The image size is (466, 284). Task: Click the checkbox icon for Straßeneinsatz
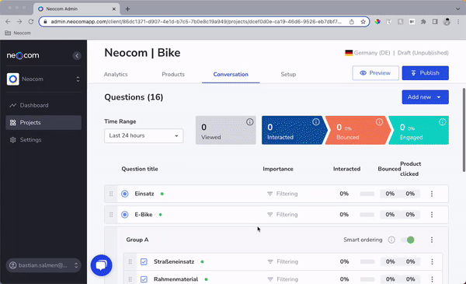click(x=144, y=261)
